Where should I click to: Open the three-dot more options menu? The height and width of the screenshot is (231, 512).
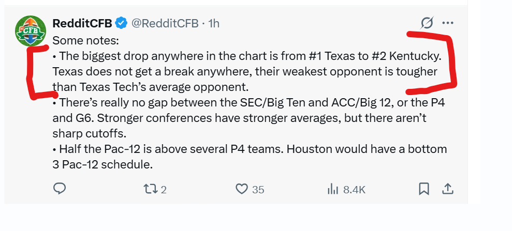[x=448, y=23]
